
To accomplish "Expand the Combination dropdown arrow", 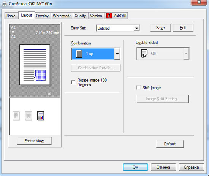I will point(117,54).
